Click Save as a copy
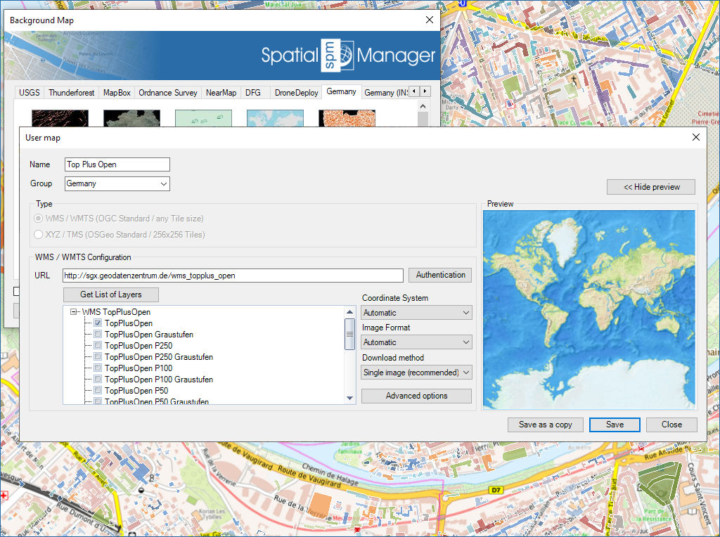The height and width of the screenshot is (537, 720). [546, 425]
